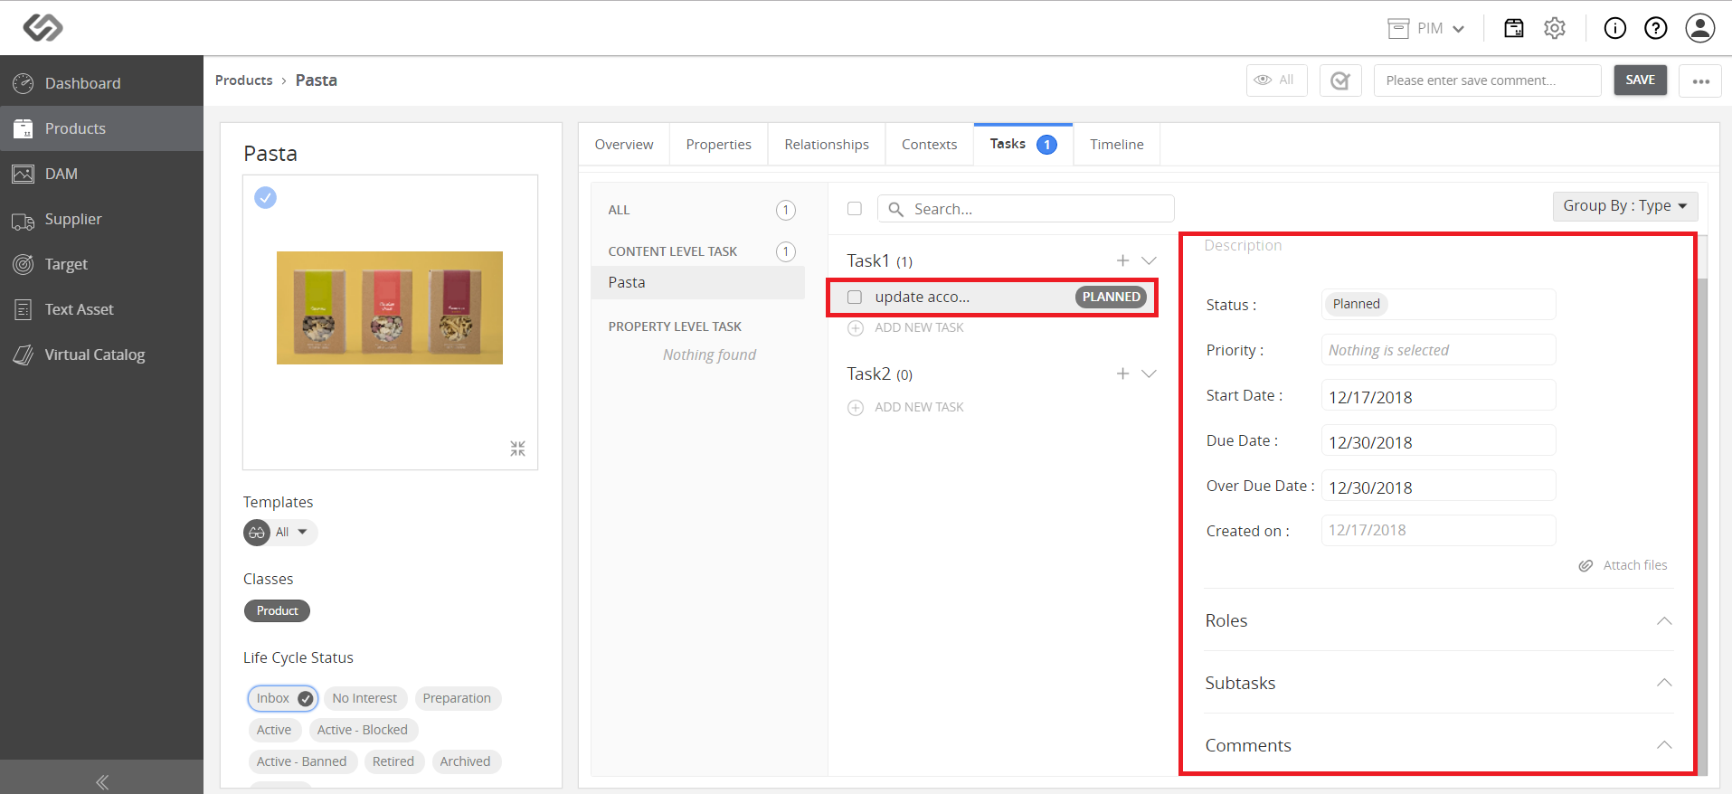Click the task check icon beside All

[1340, 80]
